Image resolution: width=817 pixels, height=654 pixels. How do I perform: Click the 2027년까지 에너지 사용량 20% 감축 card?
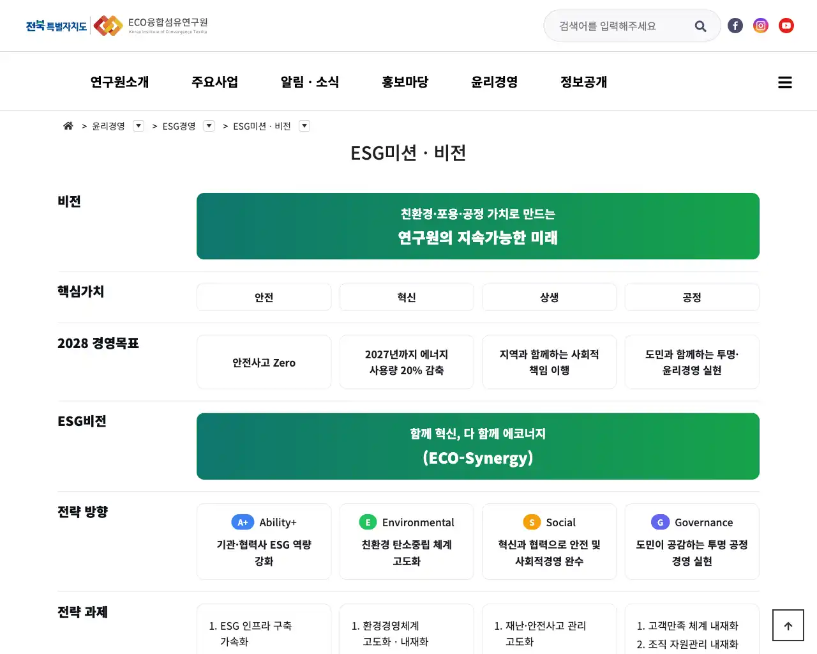pos(407,362)
